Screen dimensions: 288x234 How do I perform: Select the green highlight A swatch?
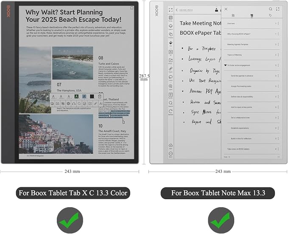(77, 96)
